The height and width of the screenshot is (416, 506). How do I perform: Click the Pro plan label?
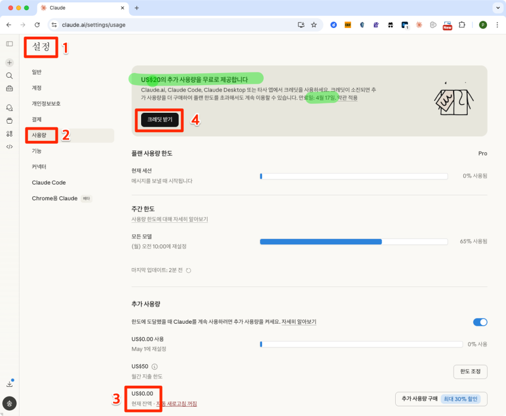click(x=482, y=153)
